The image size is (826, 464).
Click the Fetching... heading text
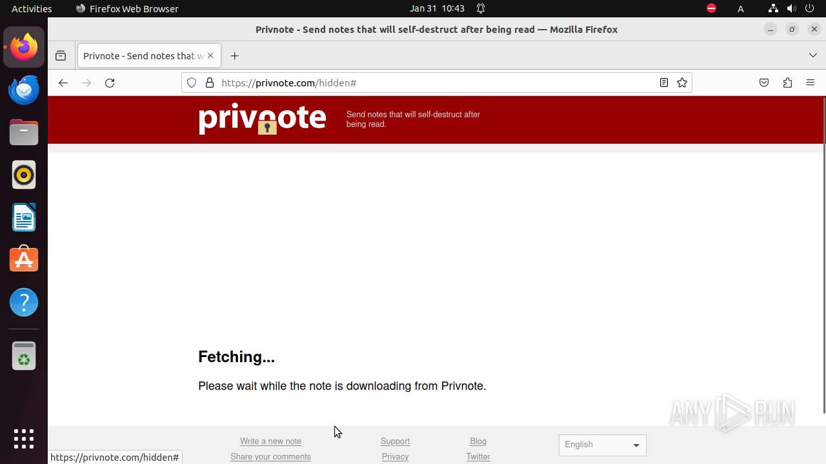point(236,357)
